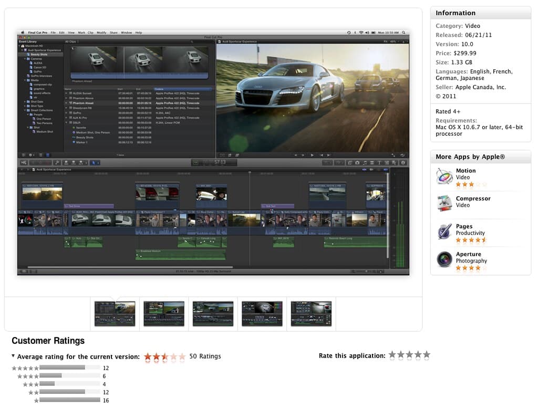This screenshot has height=409, width=538.
Task: Open the Pages app link
Action: [x=464, y=226]
